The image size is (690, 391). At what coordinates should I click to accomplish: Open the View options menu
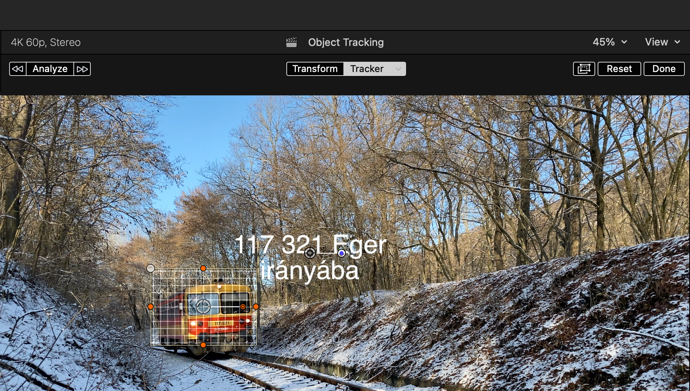[x=663, y=42]
